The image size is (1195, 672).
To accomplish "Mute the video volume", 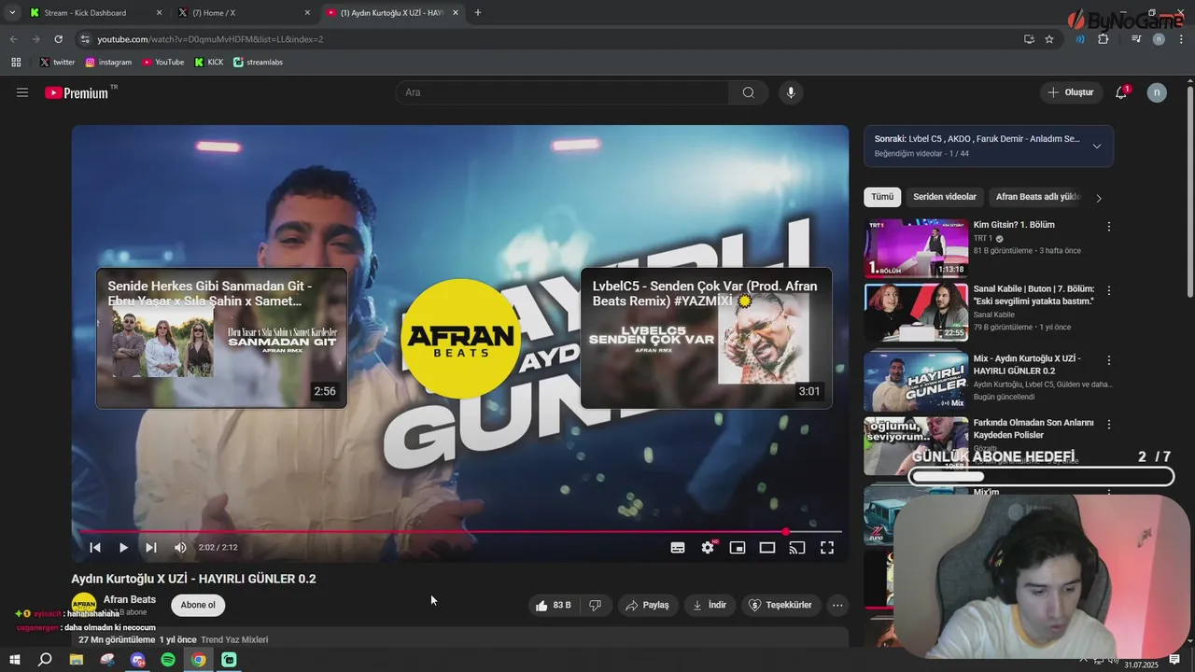I will pyautogui.click(x=180, y=548).
